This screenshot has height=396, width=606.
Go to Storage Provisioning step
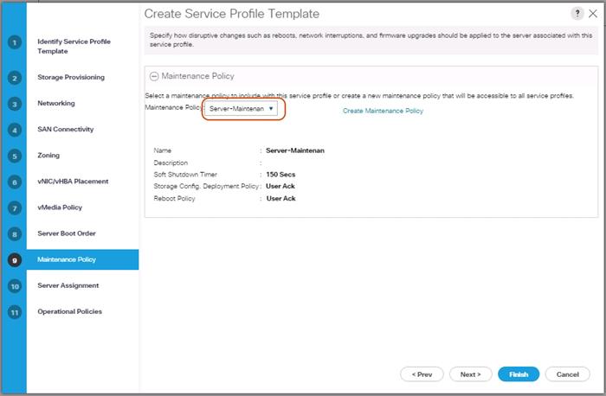click(x=71, y=77)
